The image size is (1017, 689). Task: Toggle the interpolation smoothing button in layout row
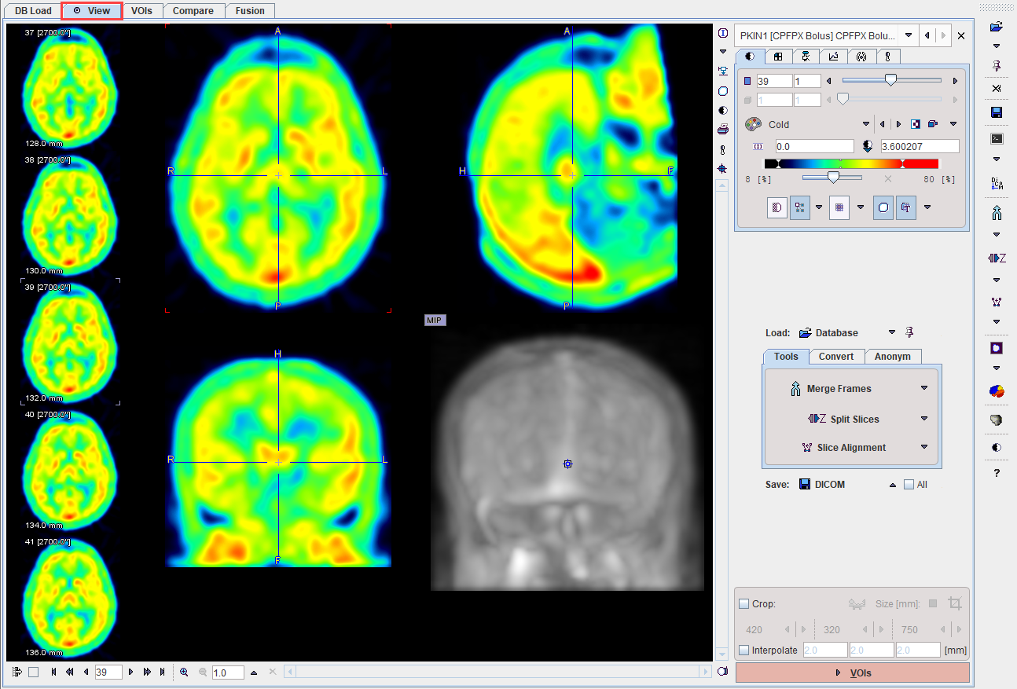[777, 207]
